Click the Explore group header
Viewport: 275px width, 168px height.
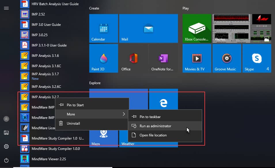tap(95, 83)
